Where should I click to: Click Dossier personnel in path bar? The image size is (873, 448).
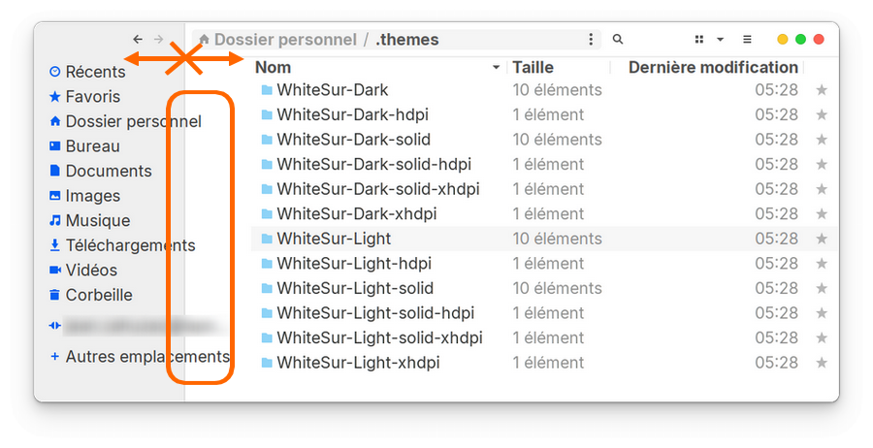284,40
